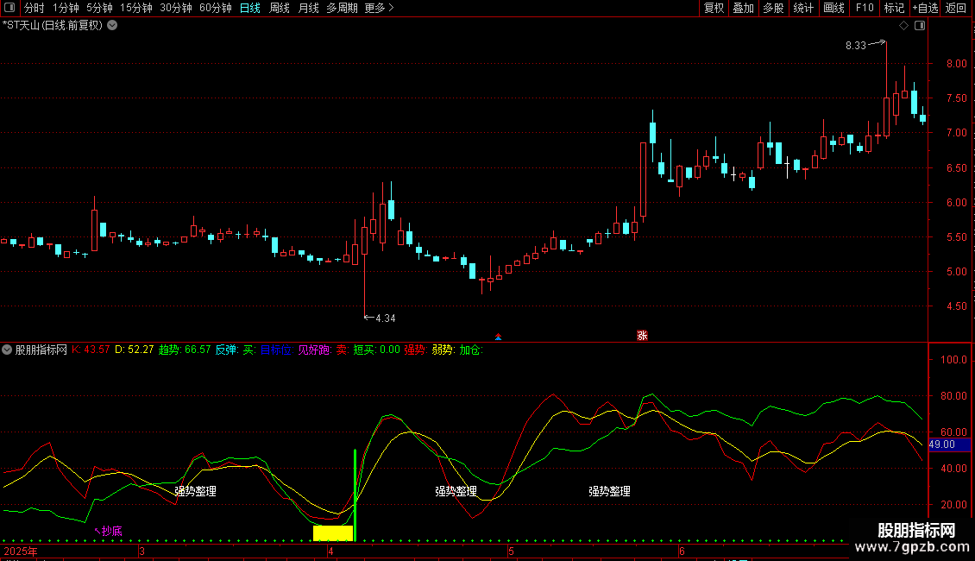This screenshot has width=975, height=561.
Task: Click the panel layout icon at top-left
Action: (x=9, y=8)
